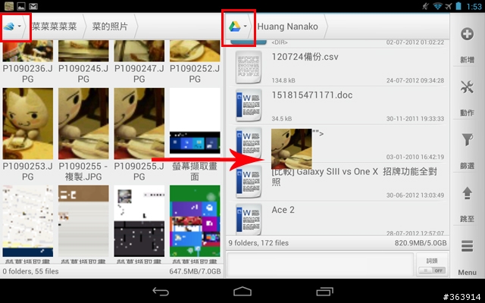Go to 菜菜菜菜菜 breadcrumb folder
Screen dimensions: 485x303
click(54, 27)
